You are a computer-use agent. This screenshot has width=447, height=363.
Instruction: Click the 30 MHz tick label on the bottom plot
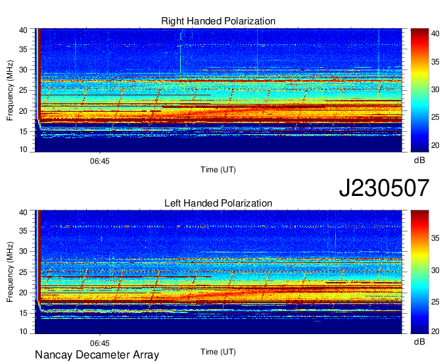click(x=23, y=251)
